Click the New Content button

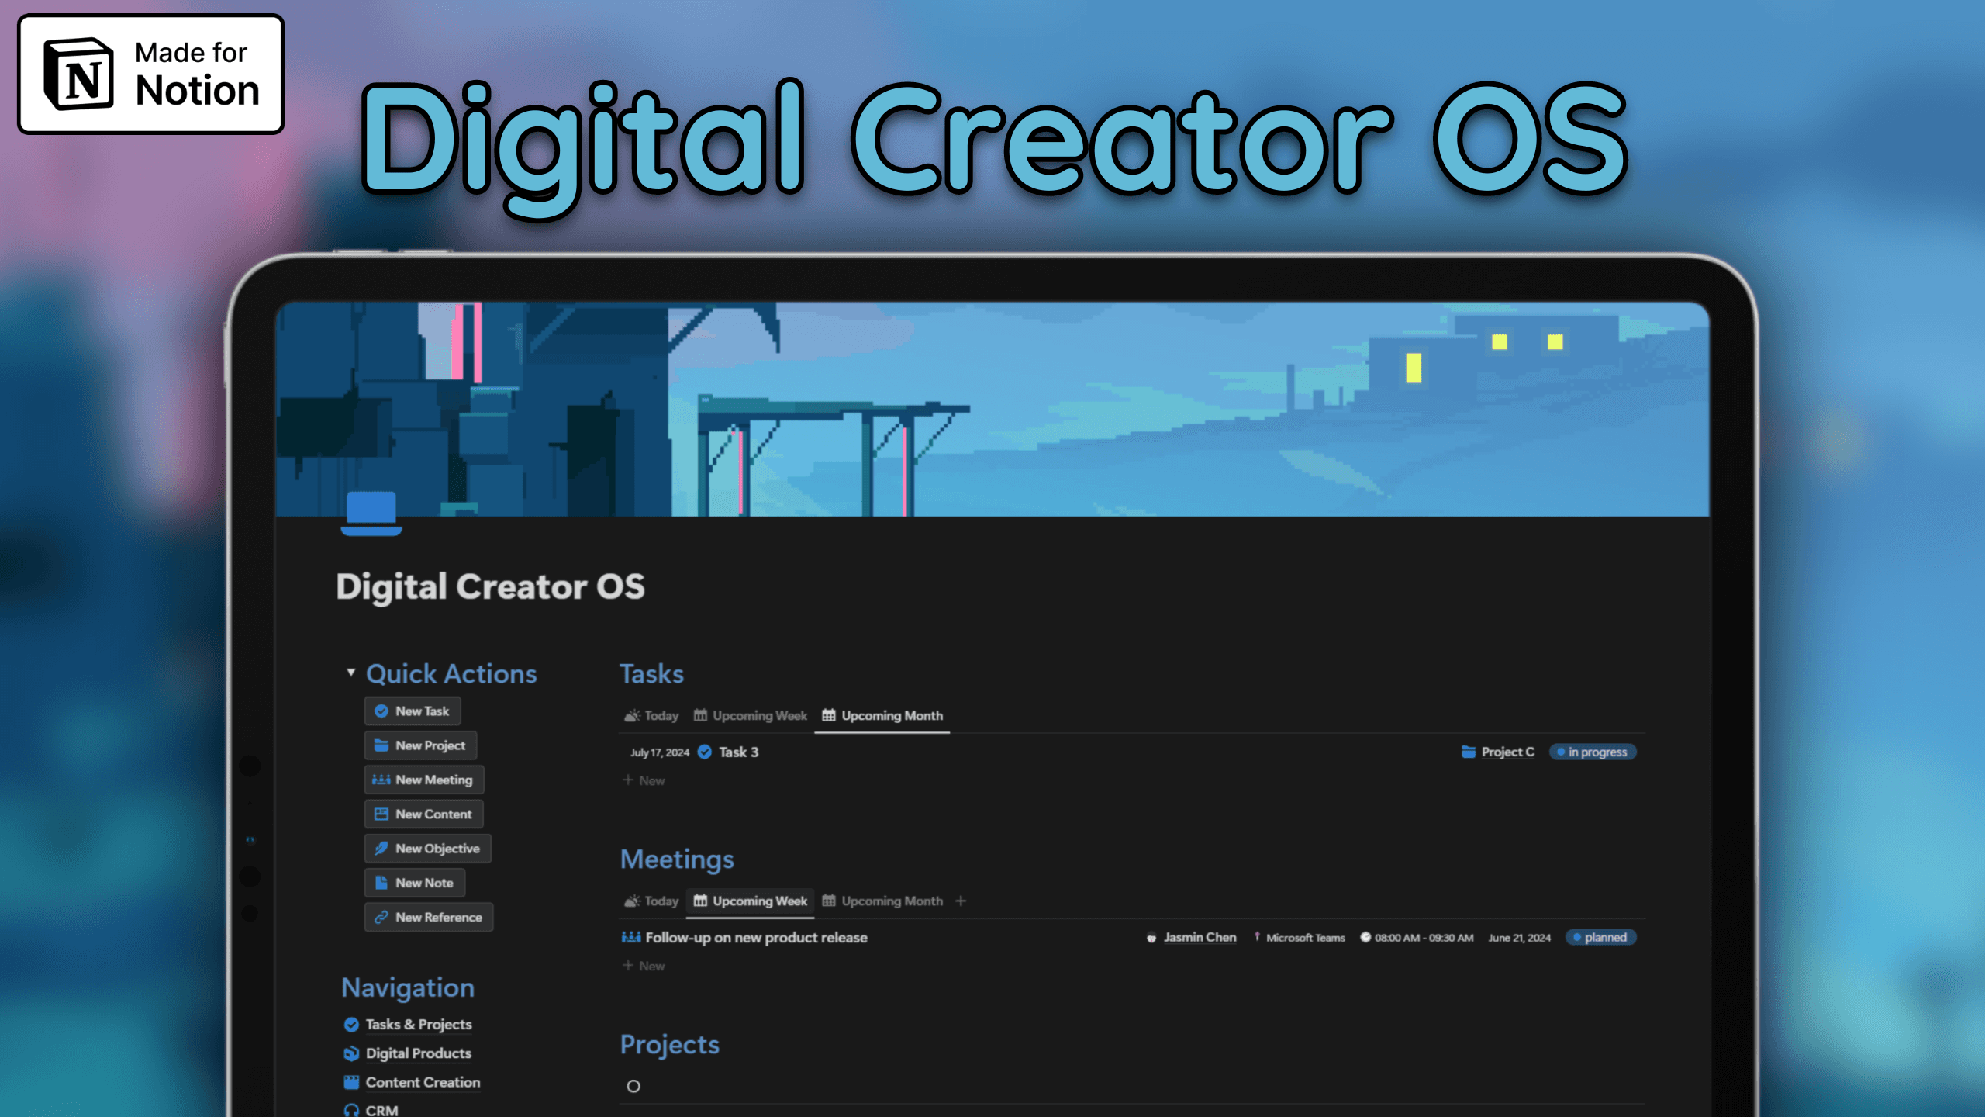tap(423, 814)
